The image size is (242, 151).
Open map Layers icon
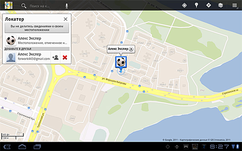221,5
